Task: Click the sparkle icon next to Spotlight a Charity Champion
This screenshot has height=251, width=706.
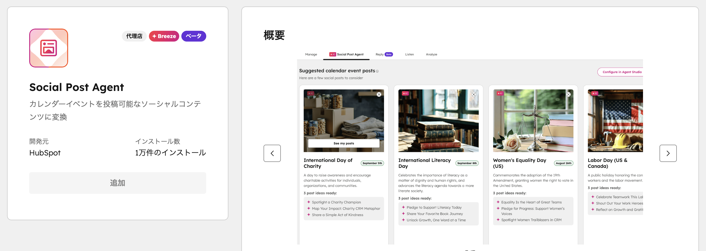Action: 309,202
